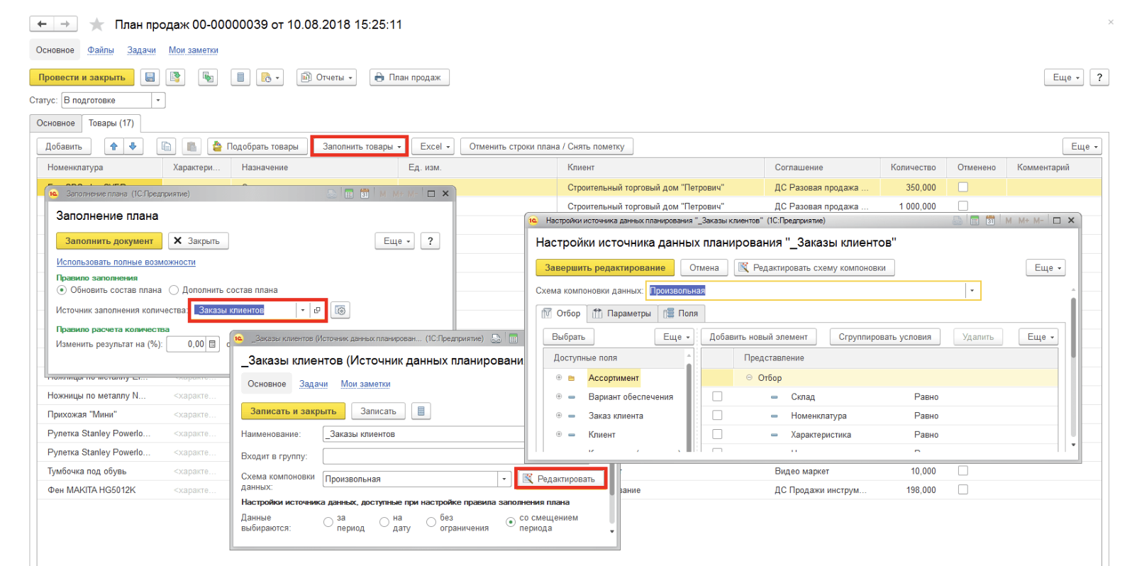Click the copy rows icon in the Товары toolbar
Image resolution: width=1132 pixels, height=566 pixels.
coord(166,146)
